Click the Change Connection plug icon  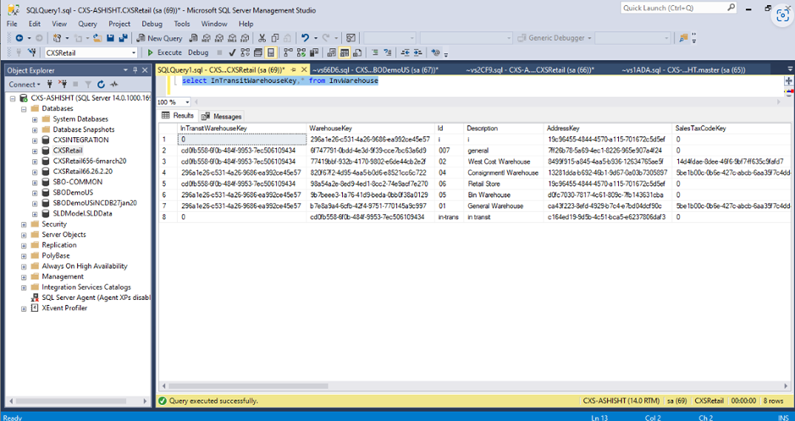[32, 52]
